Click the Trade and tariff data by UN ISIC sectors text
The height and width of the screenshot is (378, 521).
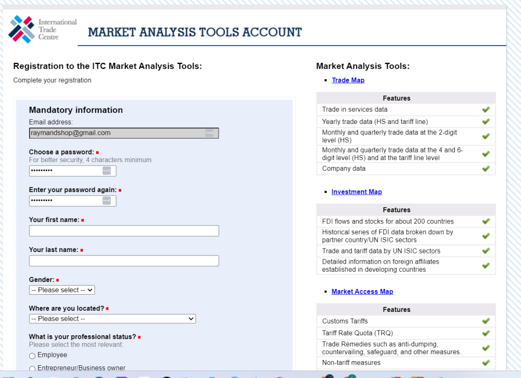click(x=381, y=251)
